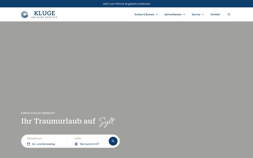This screenshot has width=253, height=158.
Task: Open the Suchen & Buchen menu
Action: (x=144, y=14)
